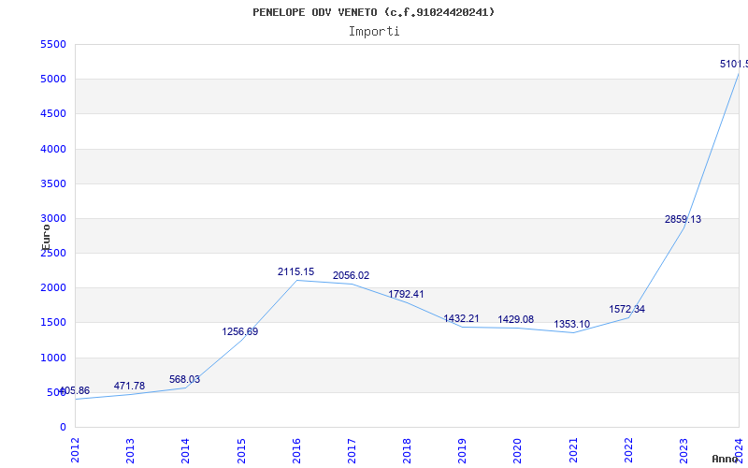Click the 3500 y-axis tick label

click(53, 183)
